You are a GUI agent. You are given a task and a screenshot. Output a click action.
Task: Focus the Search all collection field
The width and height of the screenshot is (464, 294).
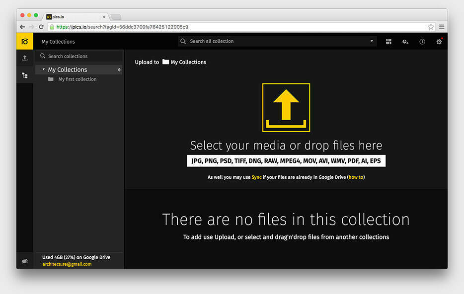click(x=277, y=41)
